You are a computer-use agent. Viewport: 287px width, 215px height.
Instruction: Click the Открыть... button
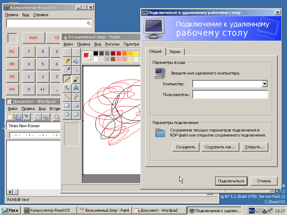[x=255, y=147]
